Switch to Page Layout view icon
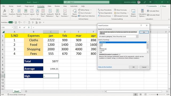171x96 pixels. click(x=141, y=94)
